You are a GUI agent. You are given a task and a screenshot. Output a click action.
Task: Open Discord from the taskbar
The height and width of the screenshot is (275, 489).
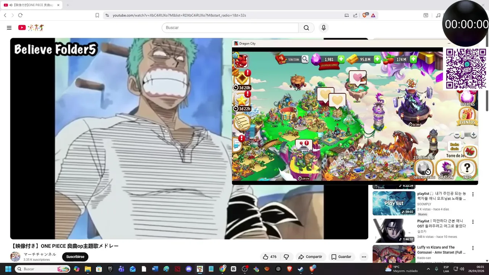(x=188, y=269)
